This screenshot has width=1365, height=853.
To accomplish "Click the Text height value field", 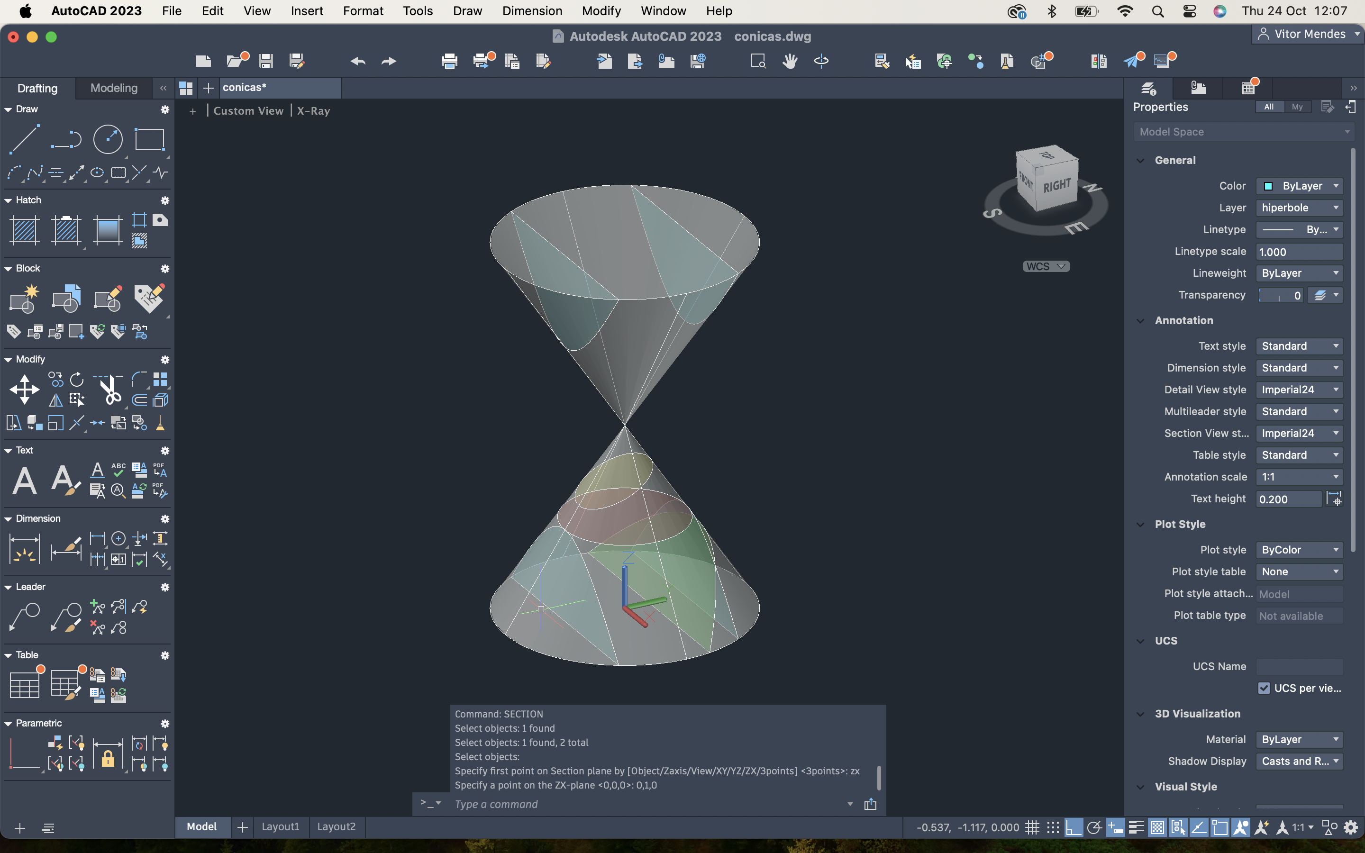I will 1288,499.
